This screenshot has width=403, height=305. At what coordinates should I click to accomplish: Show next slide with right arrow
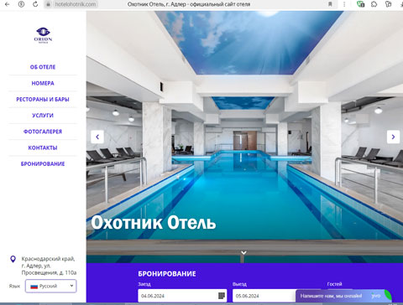pos(393,137)
